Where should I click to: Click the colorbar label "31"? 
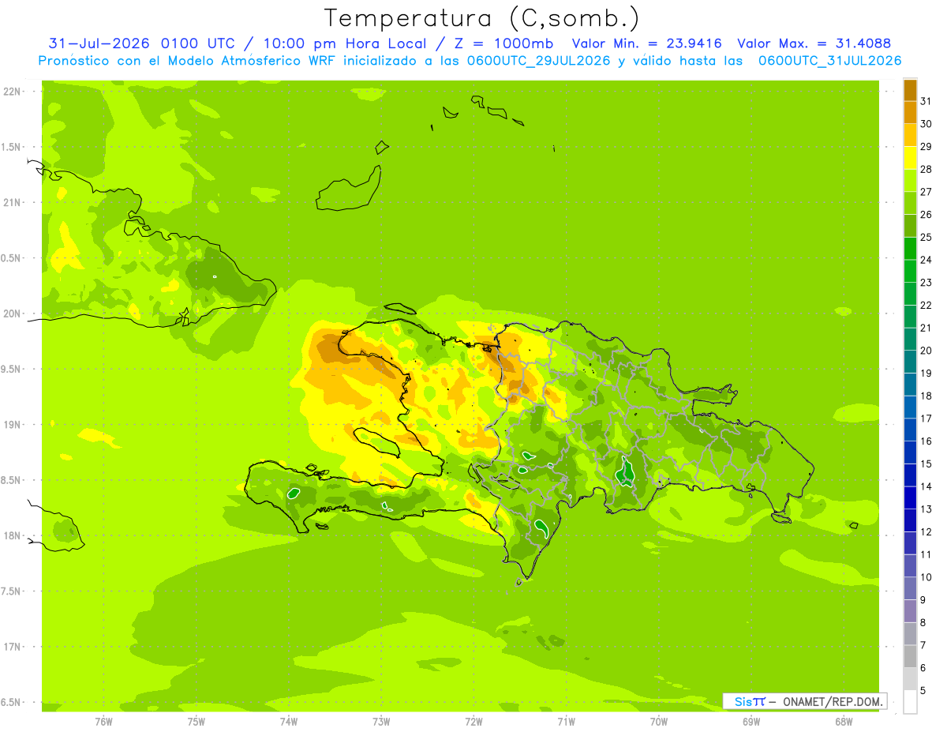[x=926, y=100]
